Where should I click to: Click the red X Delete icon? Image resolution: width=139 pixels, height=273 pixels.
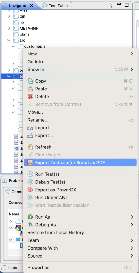(30, 97)
